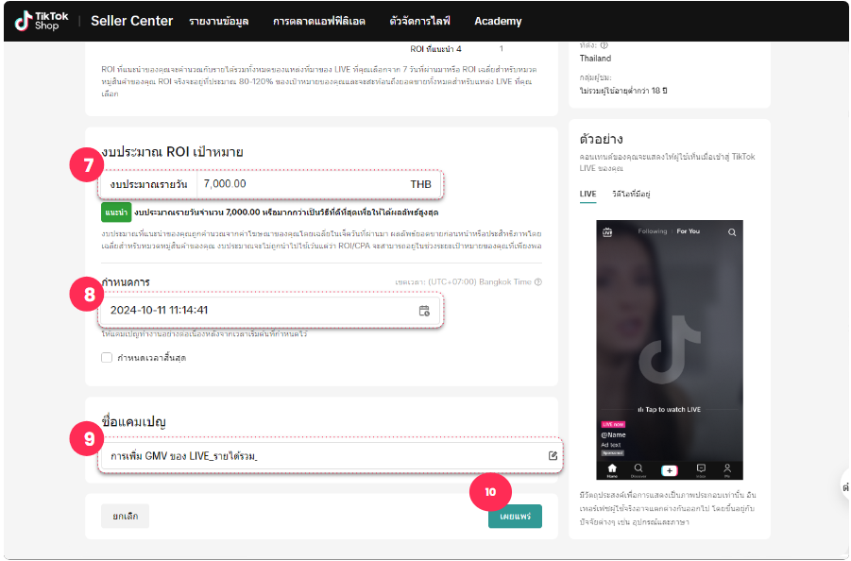Click the profile icon in preview navbar

727,468
